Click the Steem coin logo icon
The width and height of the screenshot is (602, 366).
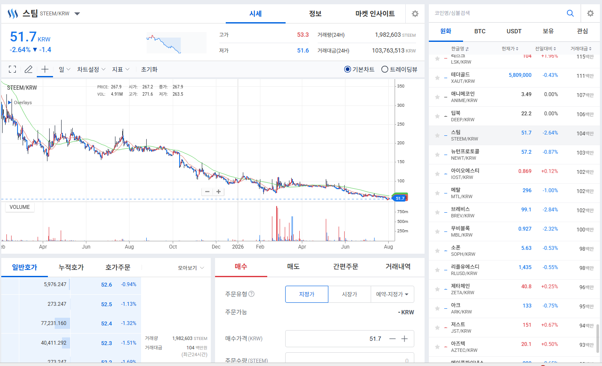[13, 14]
